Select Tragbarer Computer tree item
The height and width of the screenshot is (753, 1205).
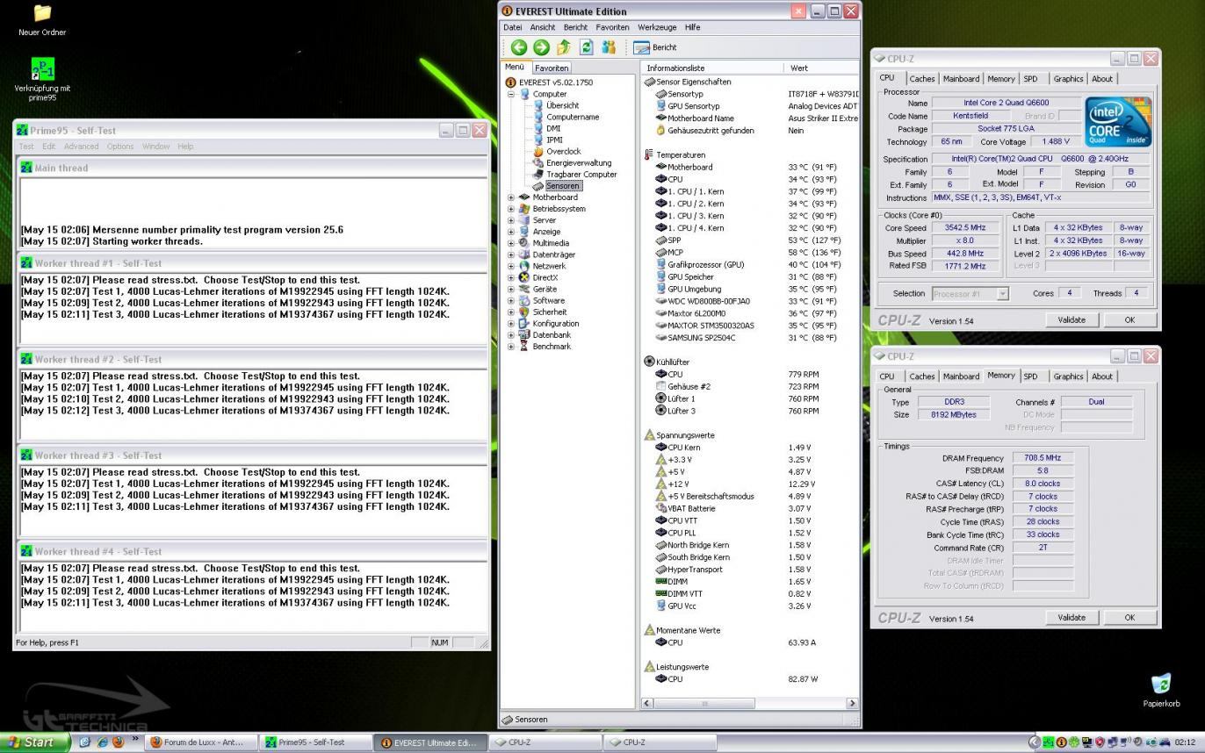pyautogui.click(x=581, y=174)
